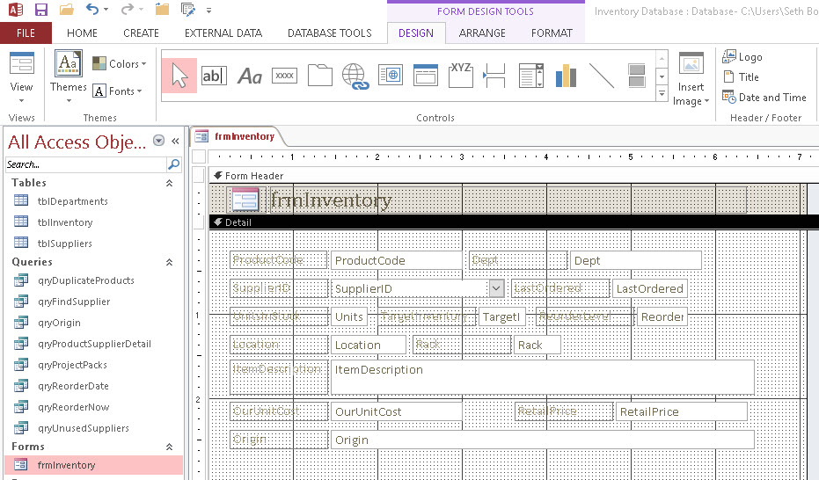The image size is (819, 480).
Task: Open Customize Quick Access Toolbar dropdown
Action: pyautogui.click(x=208, y=10)
